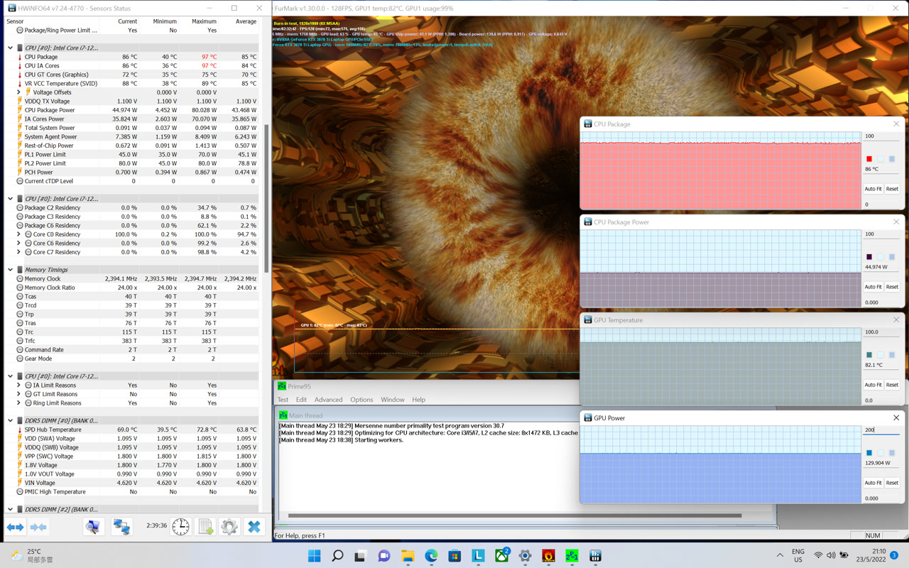Image resolution: width=909 pixels, height=568 pixels.
Task: Expand the Core C6 Residency row
Action: pos(19,243)
